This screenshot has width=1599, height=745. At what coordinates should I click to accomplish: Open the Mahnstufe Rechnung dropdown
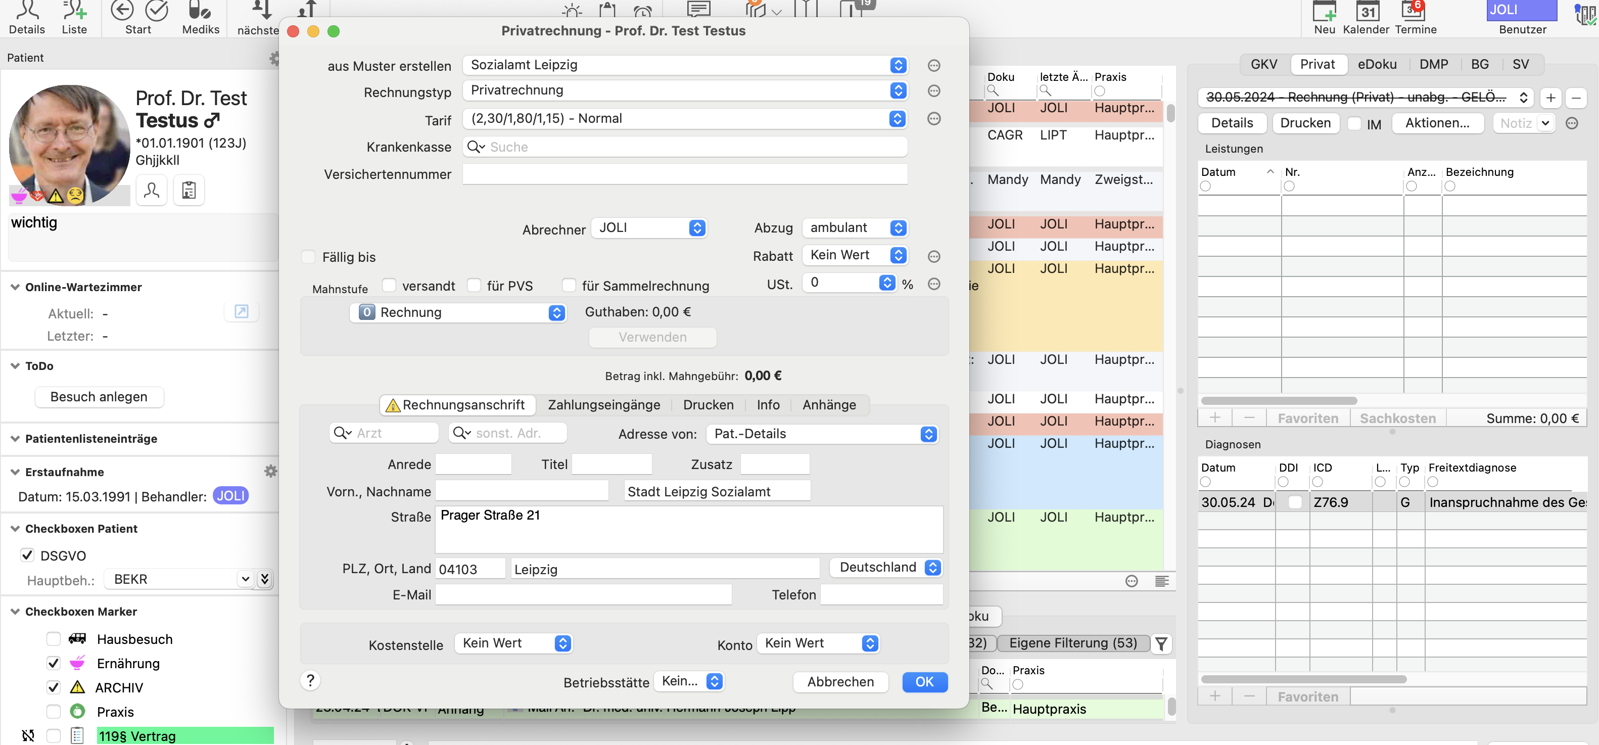click(458, 312)
